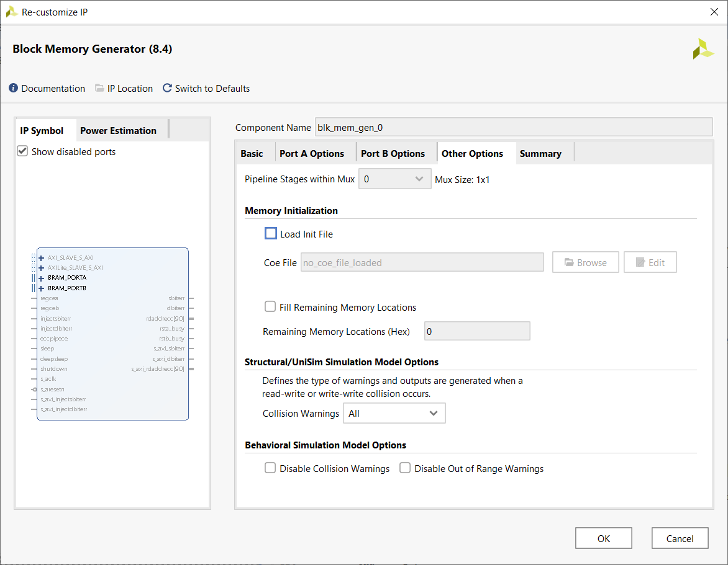Click the Memory Initialization section heading
This screenshot has width=728, height=565.
pyautogui.click(x=291, y=210)
